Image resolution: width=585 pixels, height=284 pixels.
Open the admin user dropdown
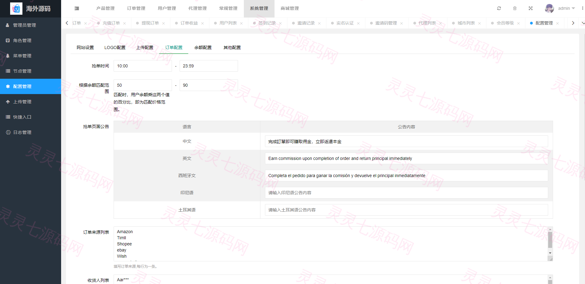click(566, 8)
